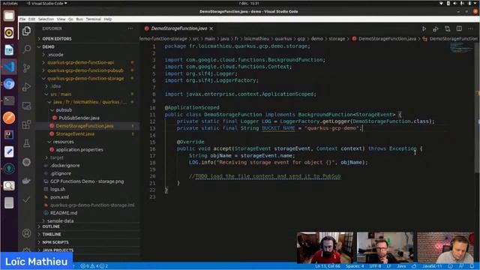Image resolution: width=480 pixels, height=270 pixels.
Task: Click the Split Editor icon
Action: 459,28
